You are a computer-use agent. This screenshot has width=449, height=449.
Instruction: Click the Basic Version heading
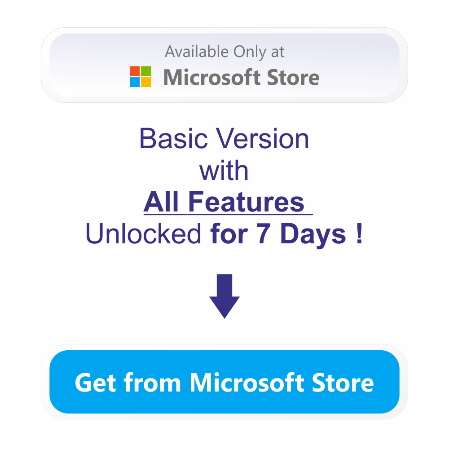click(x=224, y=139)
